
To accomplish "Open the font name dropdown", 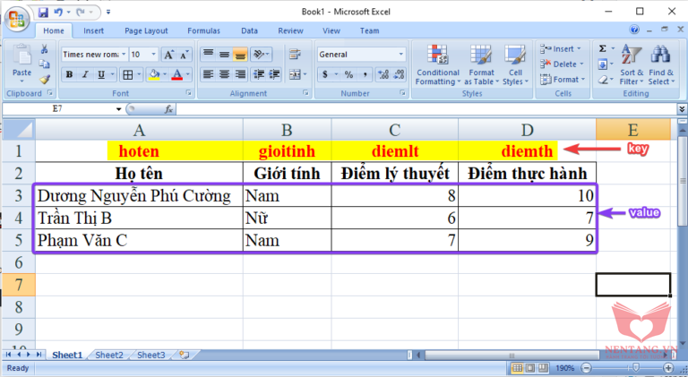I will tap(124, 54).
